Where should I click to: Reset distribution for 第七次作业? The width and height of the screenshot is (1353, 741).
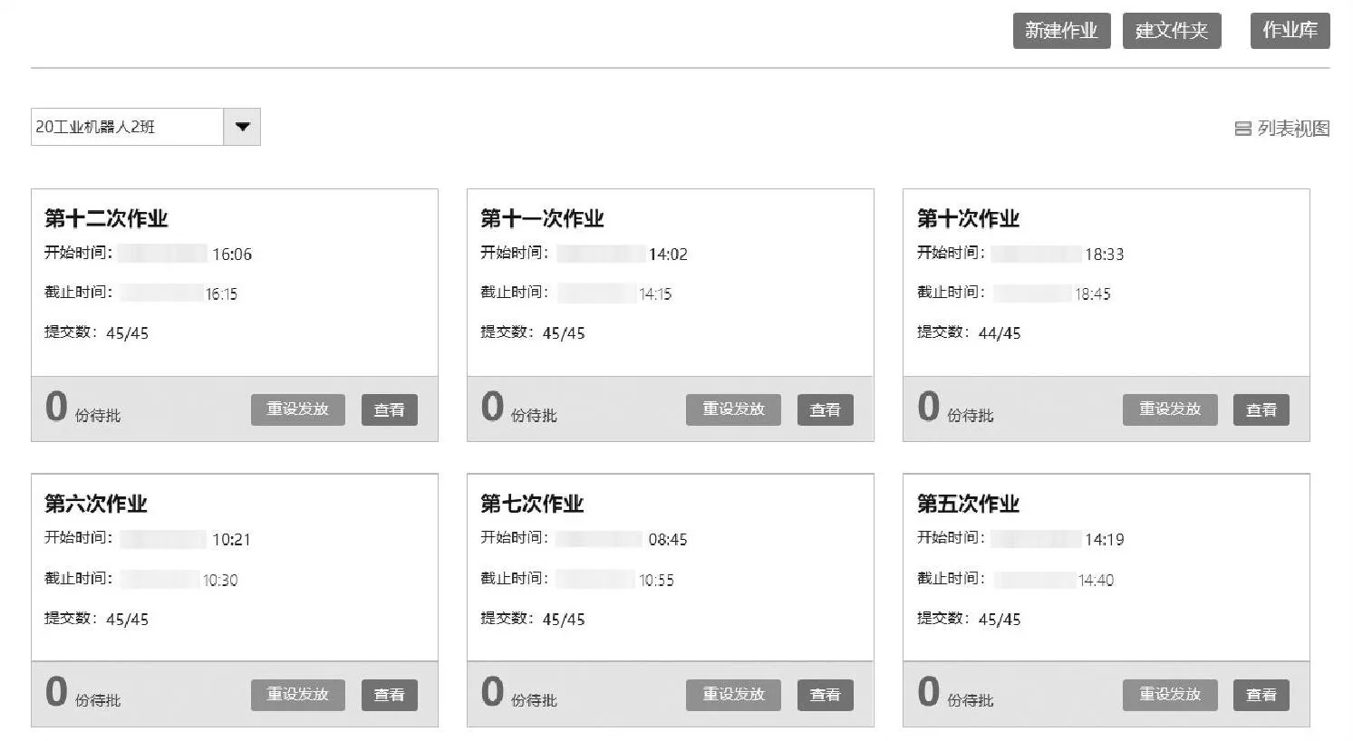click(733, 695)
